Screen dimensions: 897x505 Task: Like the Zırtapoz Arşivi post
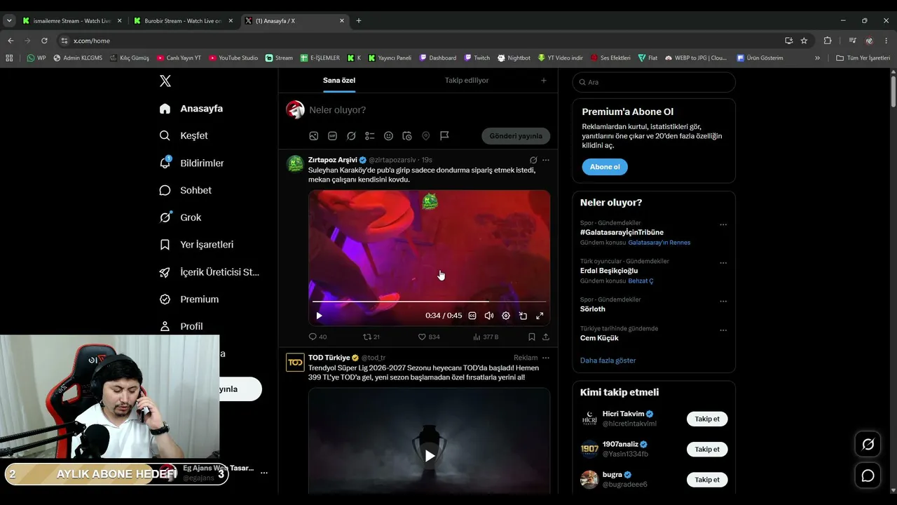coord(429,337)
